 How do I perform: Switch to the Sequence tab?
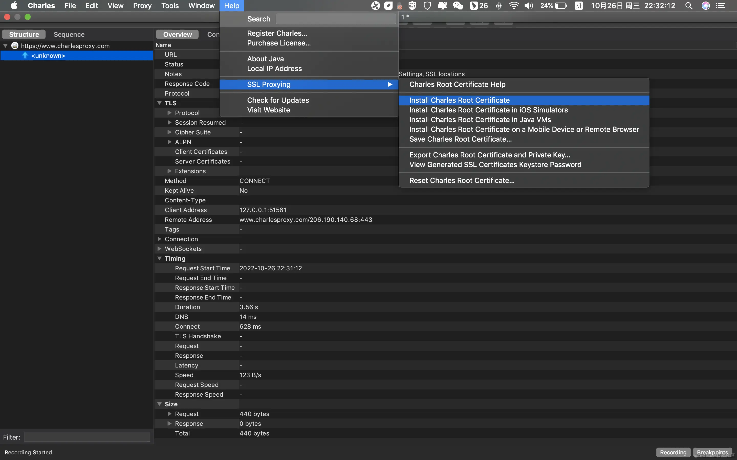pyautogui.click(x=69, y=34)
